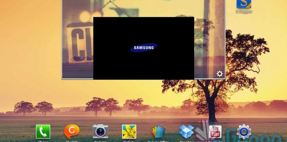Screen dimensions: 287x142
Task: Tap the Samsung logo in the video
Action: [143, 48]
